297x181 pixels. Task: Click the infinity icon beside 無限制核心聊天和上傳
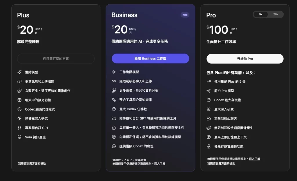(x=114, y=81)
